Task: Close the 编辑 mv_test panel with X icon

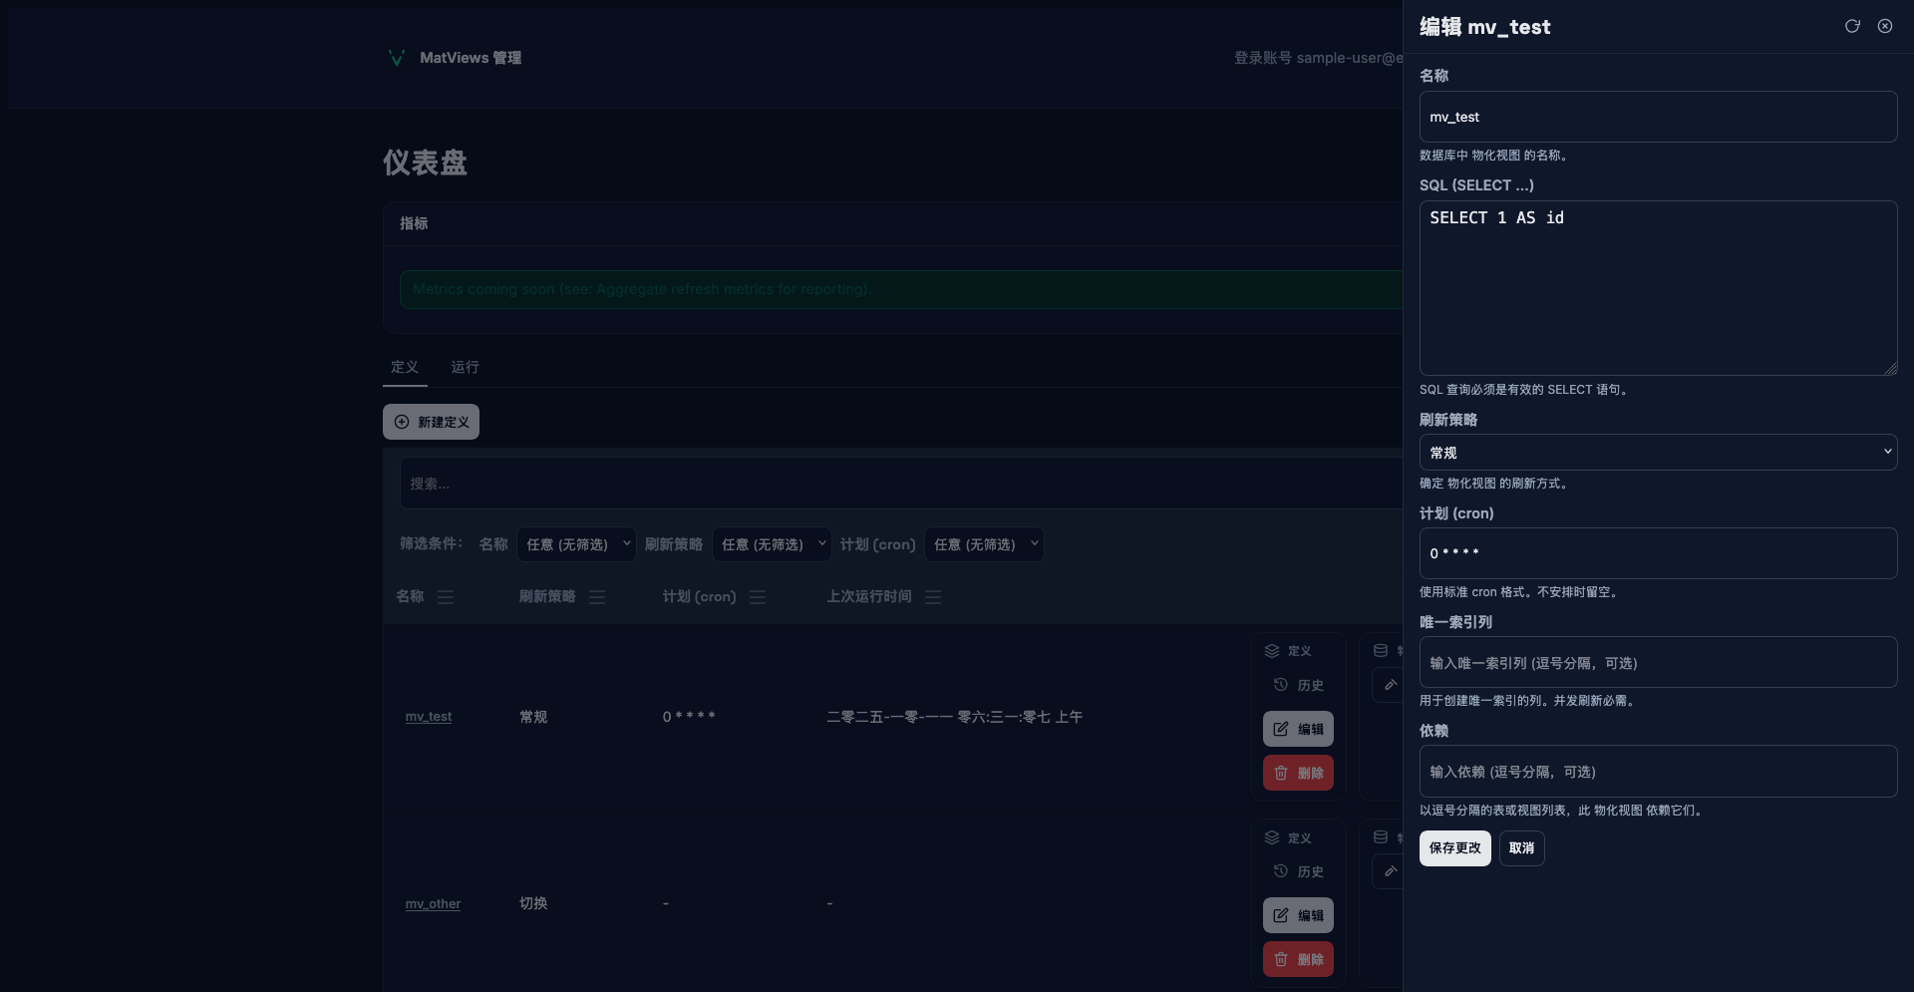Action: (x=1885, y=26)
